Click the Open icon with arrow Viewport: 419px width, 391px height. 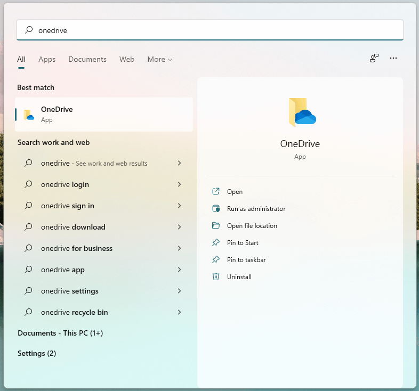216,191
